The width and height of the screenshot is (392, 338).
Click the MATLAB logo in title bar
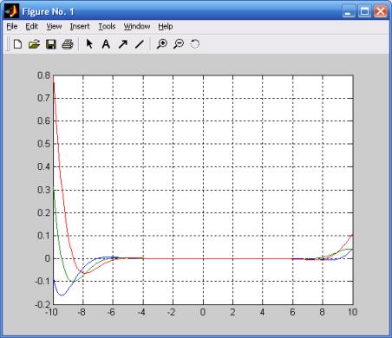tap(11, 11)
